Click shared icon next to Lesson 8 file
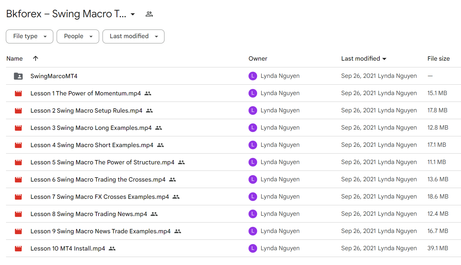This screenshot has height=265, width=461. click(x=154, y=214)
